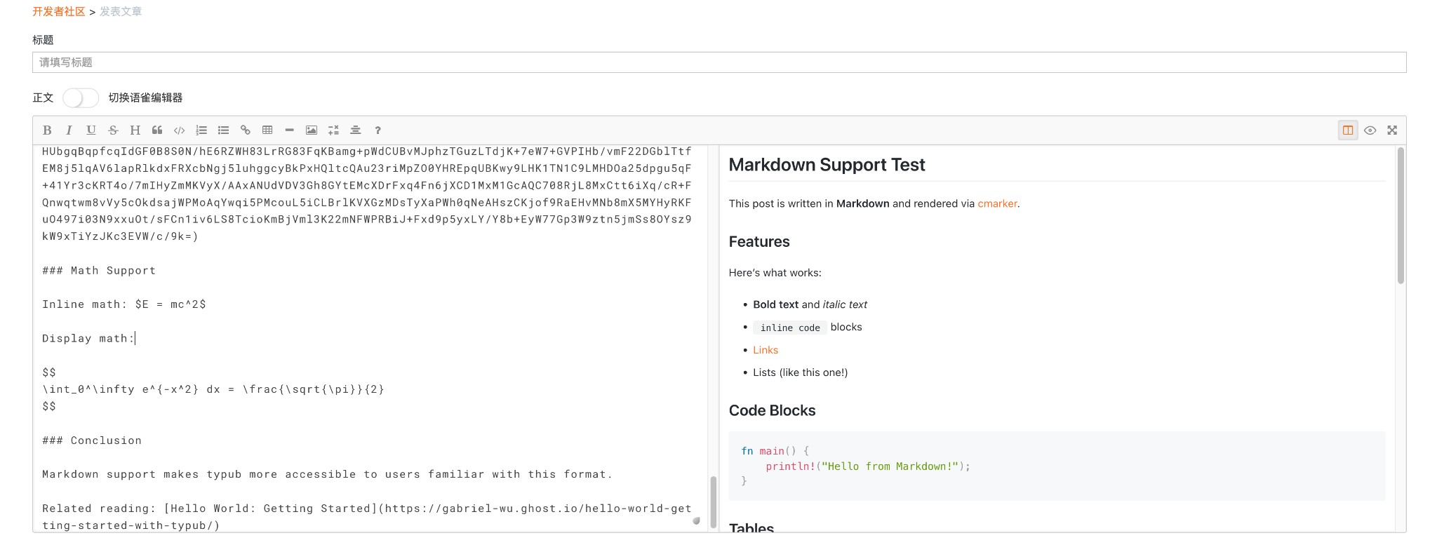Open the cmarker link in the preview

click(997, 203)
